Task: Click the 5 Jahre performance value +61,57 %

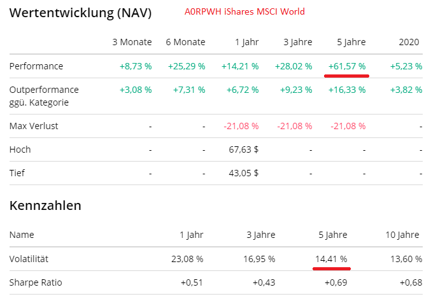Action: point(347,66)
